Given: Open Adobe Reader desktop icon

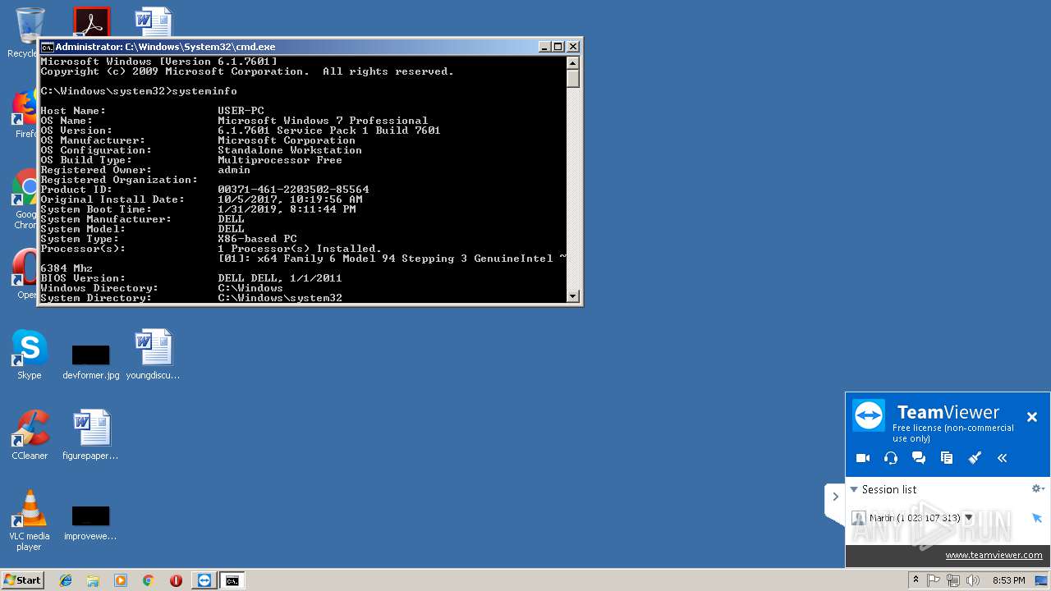Looking at the screenshot, I should tap(91, 22).
